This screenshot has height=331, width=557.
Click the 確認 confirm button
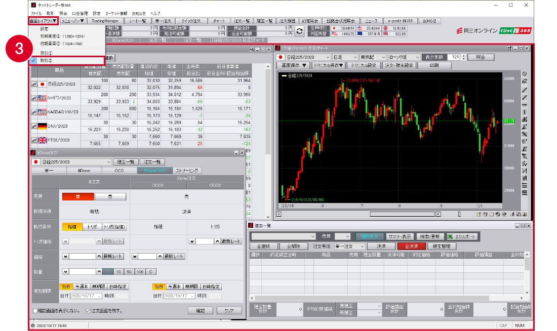(x=201, y=311)
